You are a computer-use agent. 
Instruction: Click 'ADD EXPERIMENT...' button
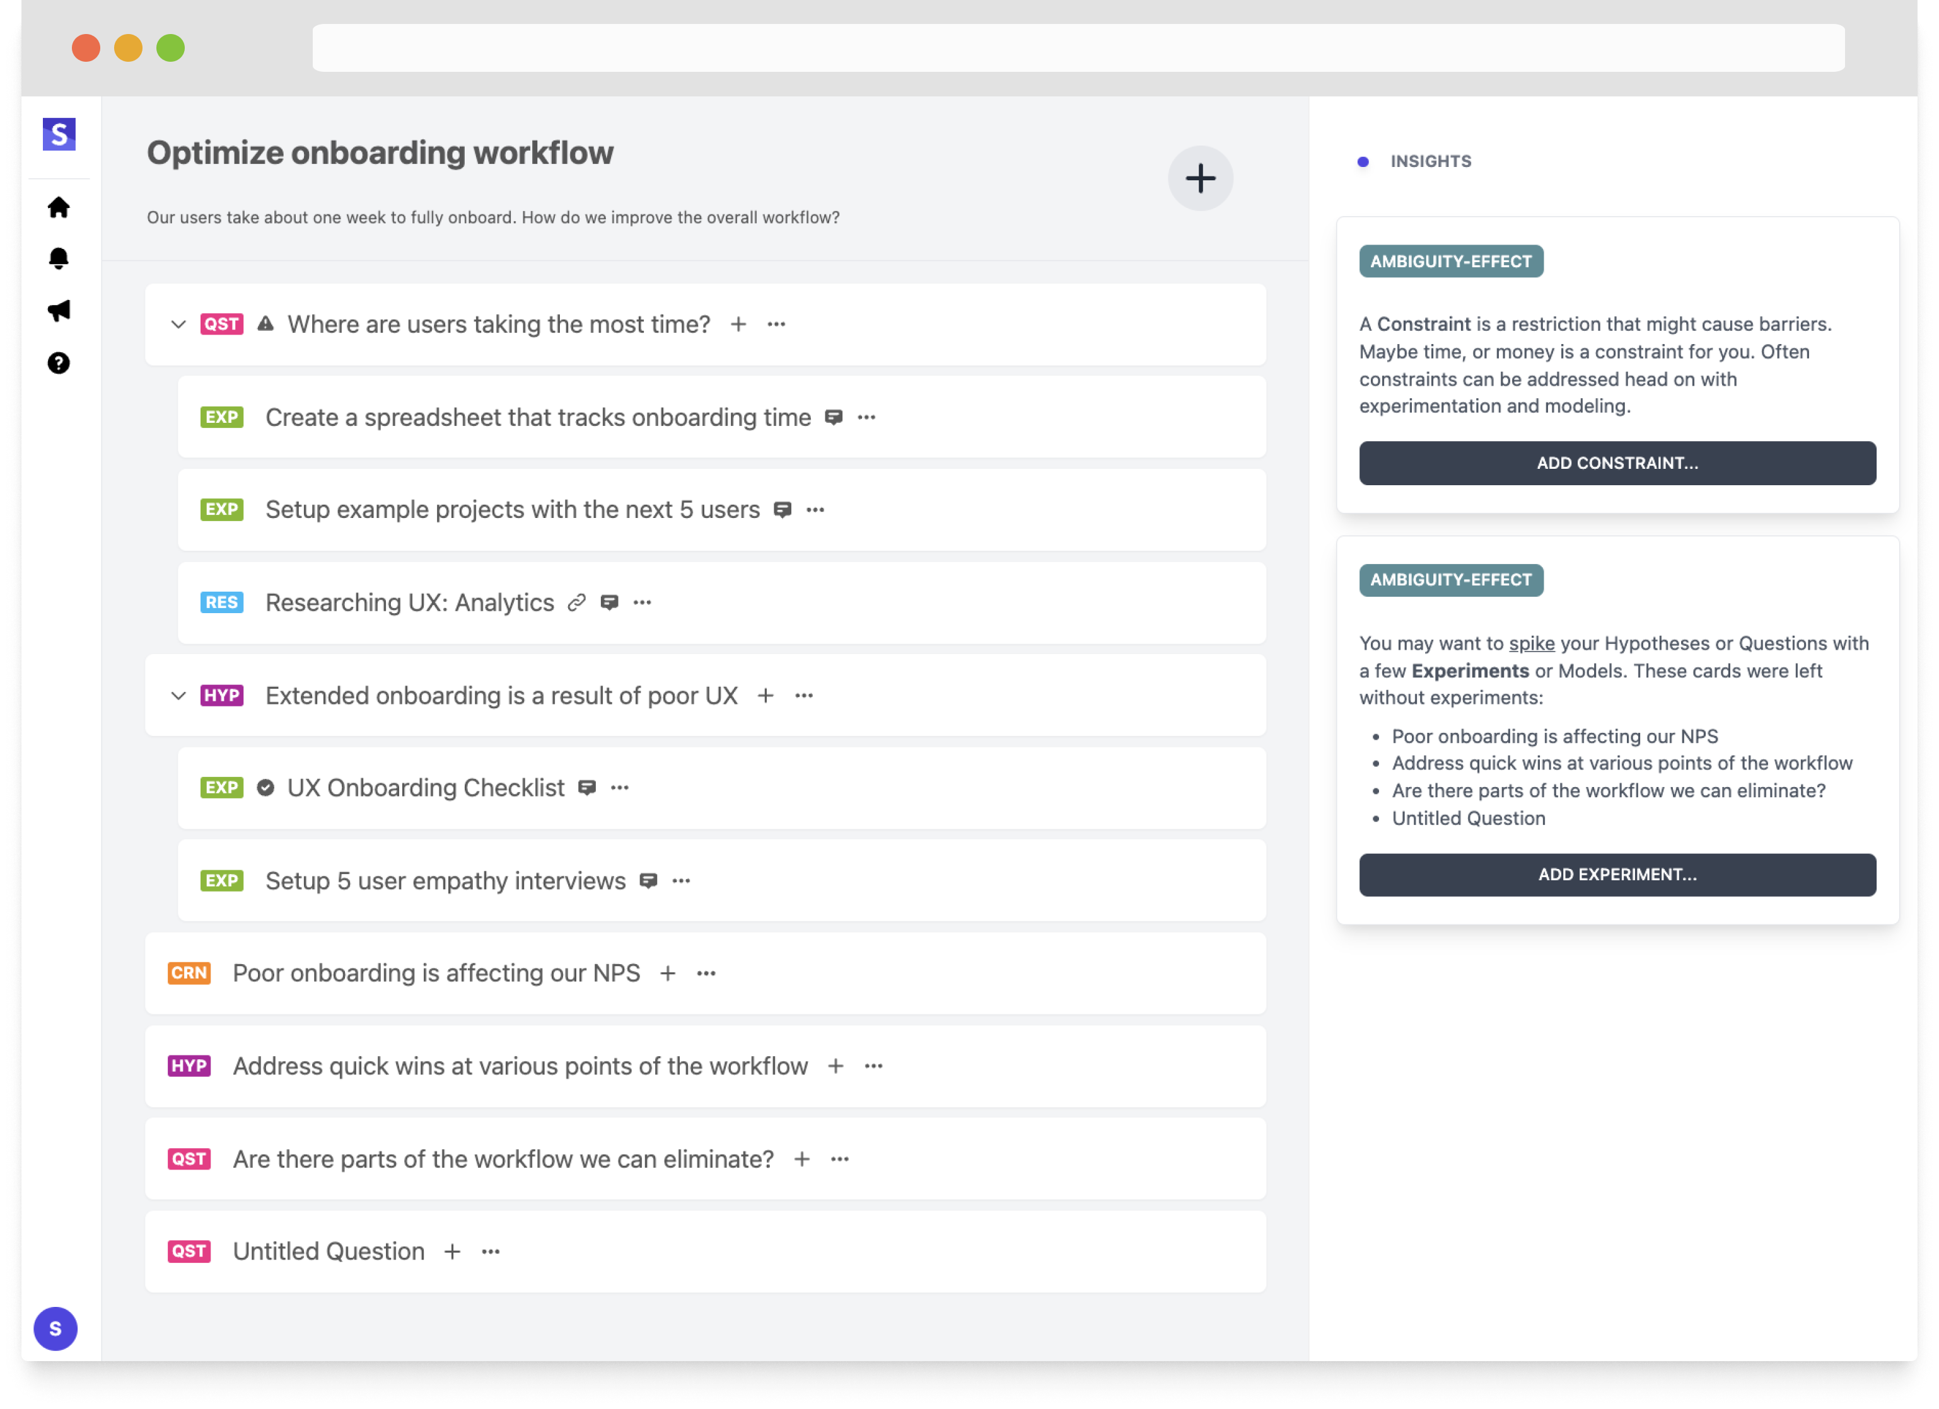pyautogui.click(x=1617, y=875)
